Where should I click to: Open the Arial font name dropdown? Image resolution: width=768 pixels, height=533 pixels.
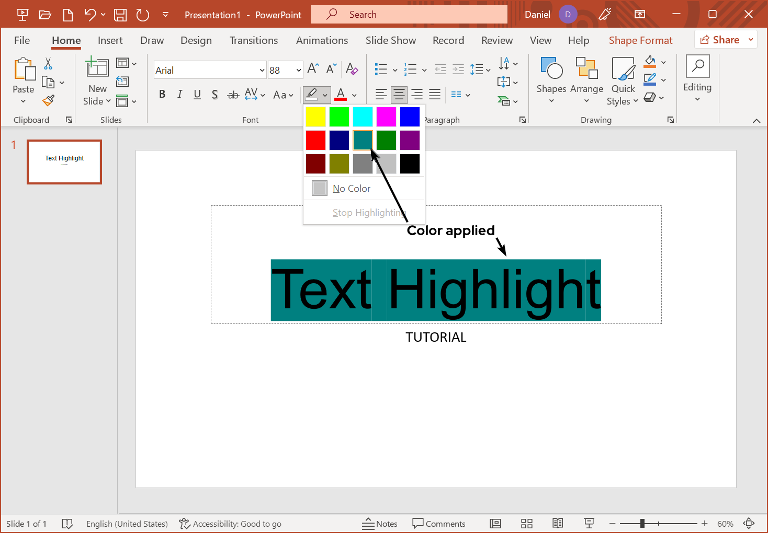click(262, 69)
